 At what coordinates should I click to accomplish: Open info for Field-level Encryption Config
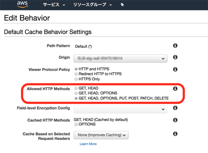coord(175,108)
